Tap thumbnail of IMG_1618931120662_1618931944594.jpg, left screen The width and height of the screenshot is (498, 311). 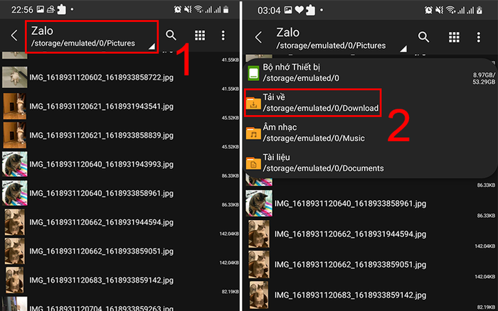click(15, 222)
